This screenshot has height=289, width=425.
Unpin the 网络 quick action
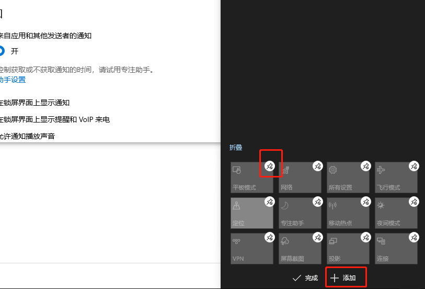pos(318,166)
